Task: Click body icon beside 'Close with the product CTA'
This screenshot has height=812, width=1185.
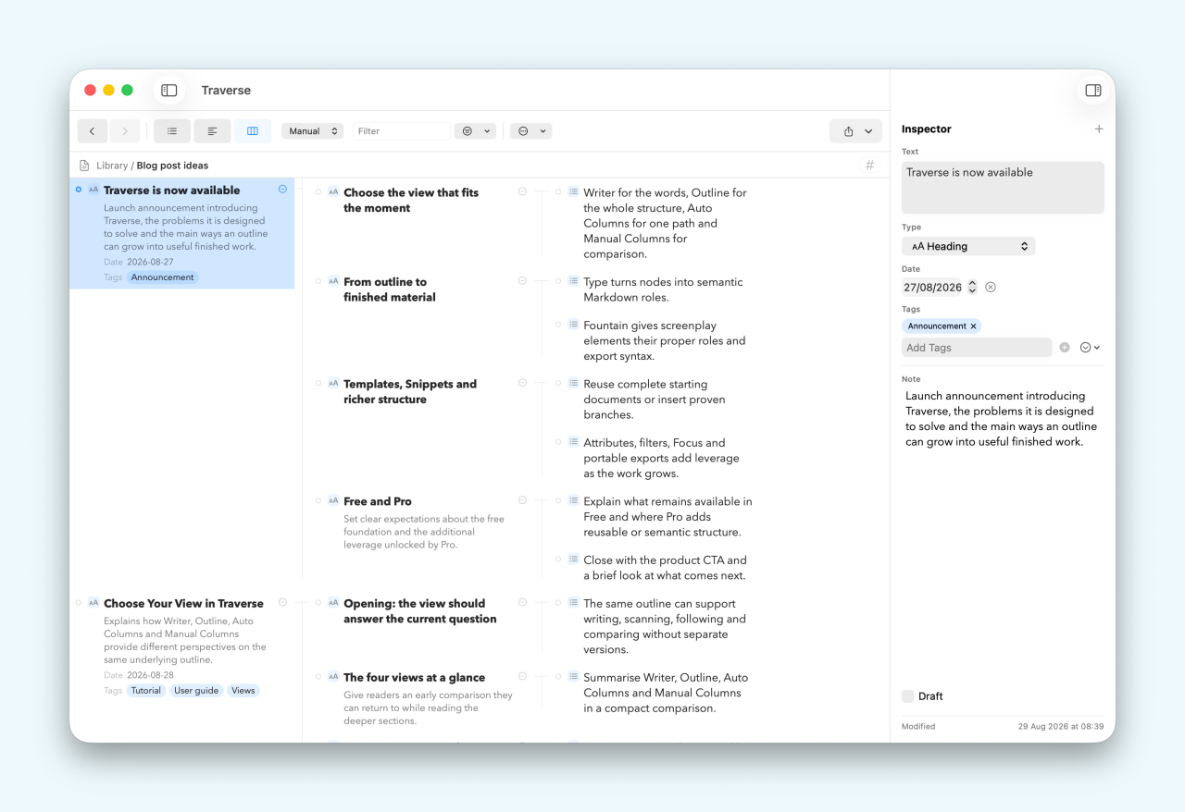Action: point(573,560)
